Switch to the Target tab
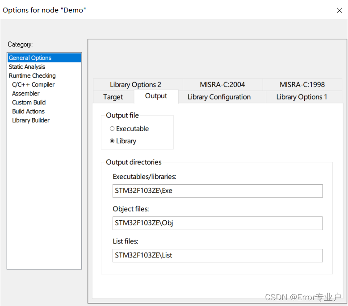Viewport: 348px width, 306px height. coord(113,97)
